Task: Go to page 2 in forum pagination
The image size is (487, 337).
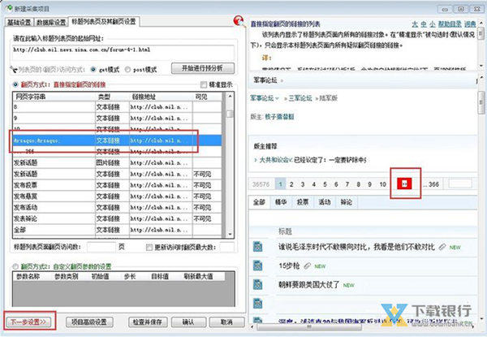Action: [291, 184]
